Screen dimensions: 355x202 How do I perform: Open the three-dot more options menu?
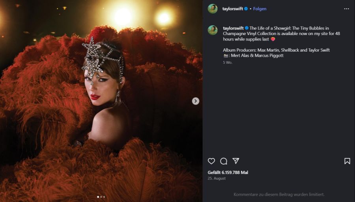[346, 9]
